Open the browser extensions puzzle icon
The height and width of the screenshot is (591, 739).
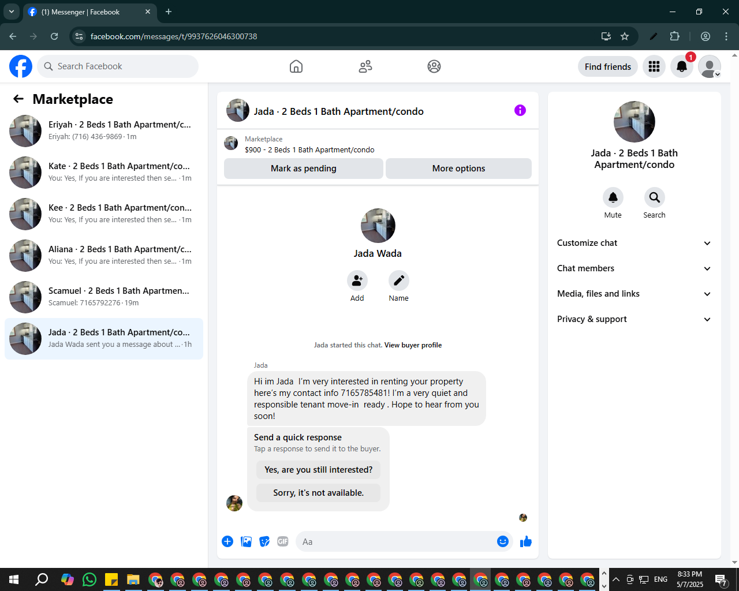(675, 36)
